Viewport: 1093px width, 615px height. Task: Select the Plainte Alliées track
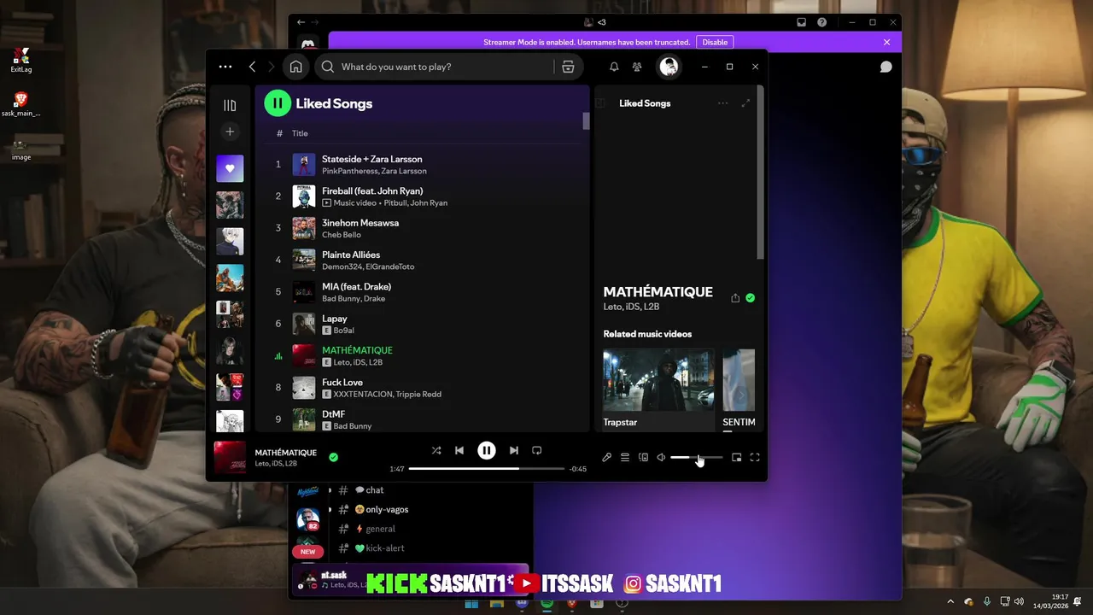423,260
